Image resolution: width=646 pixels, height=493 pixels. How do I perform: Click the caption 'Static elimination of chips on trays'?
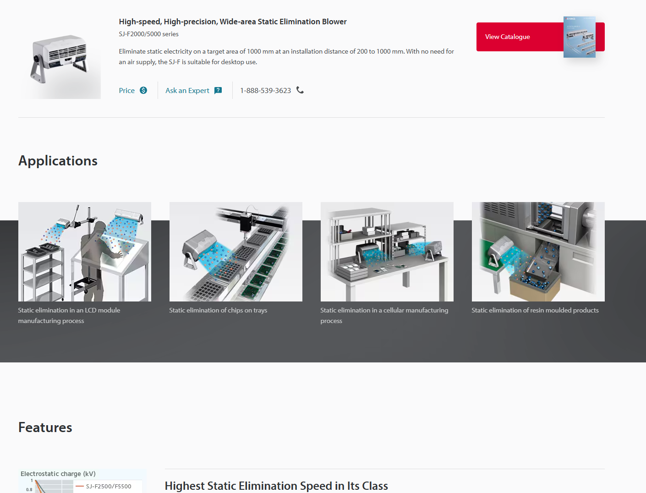(x=218, y=310)
